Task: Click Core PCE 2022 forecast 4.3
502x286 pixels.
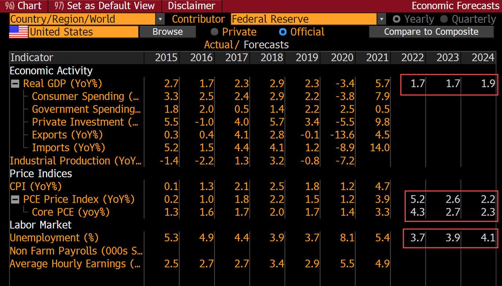Action: [x=417, y=212]
